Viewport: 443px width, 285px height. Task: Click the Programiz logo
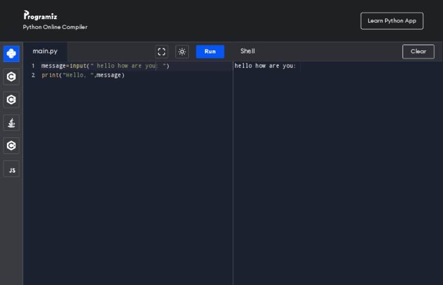40,16
